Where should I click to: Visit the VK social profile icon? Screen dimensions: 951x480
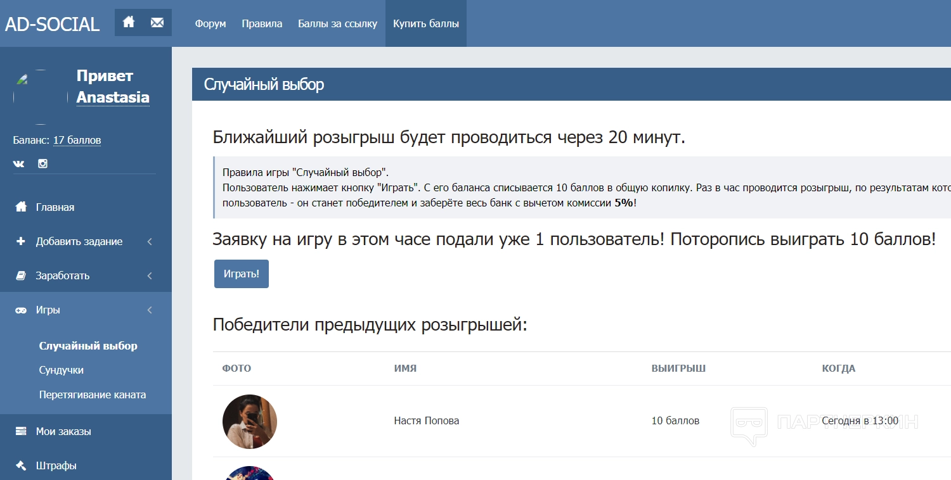[x=19, y=163]
